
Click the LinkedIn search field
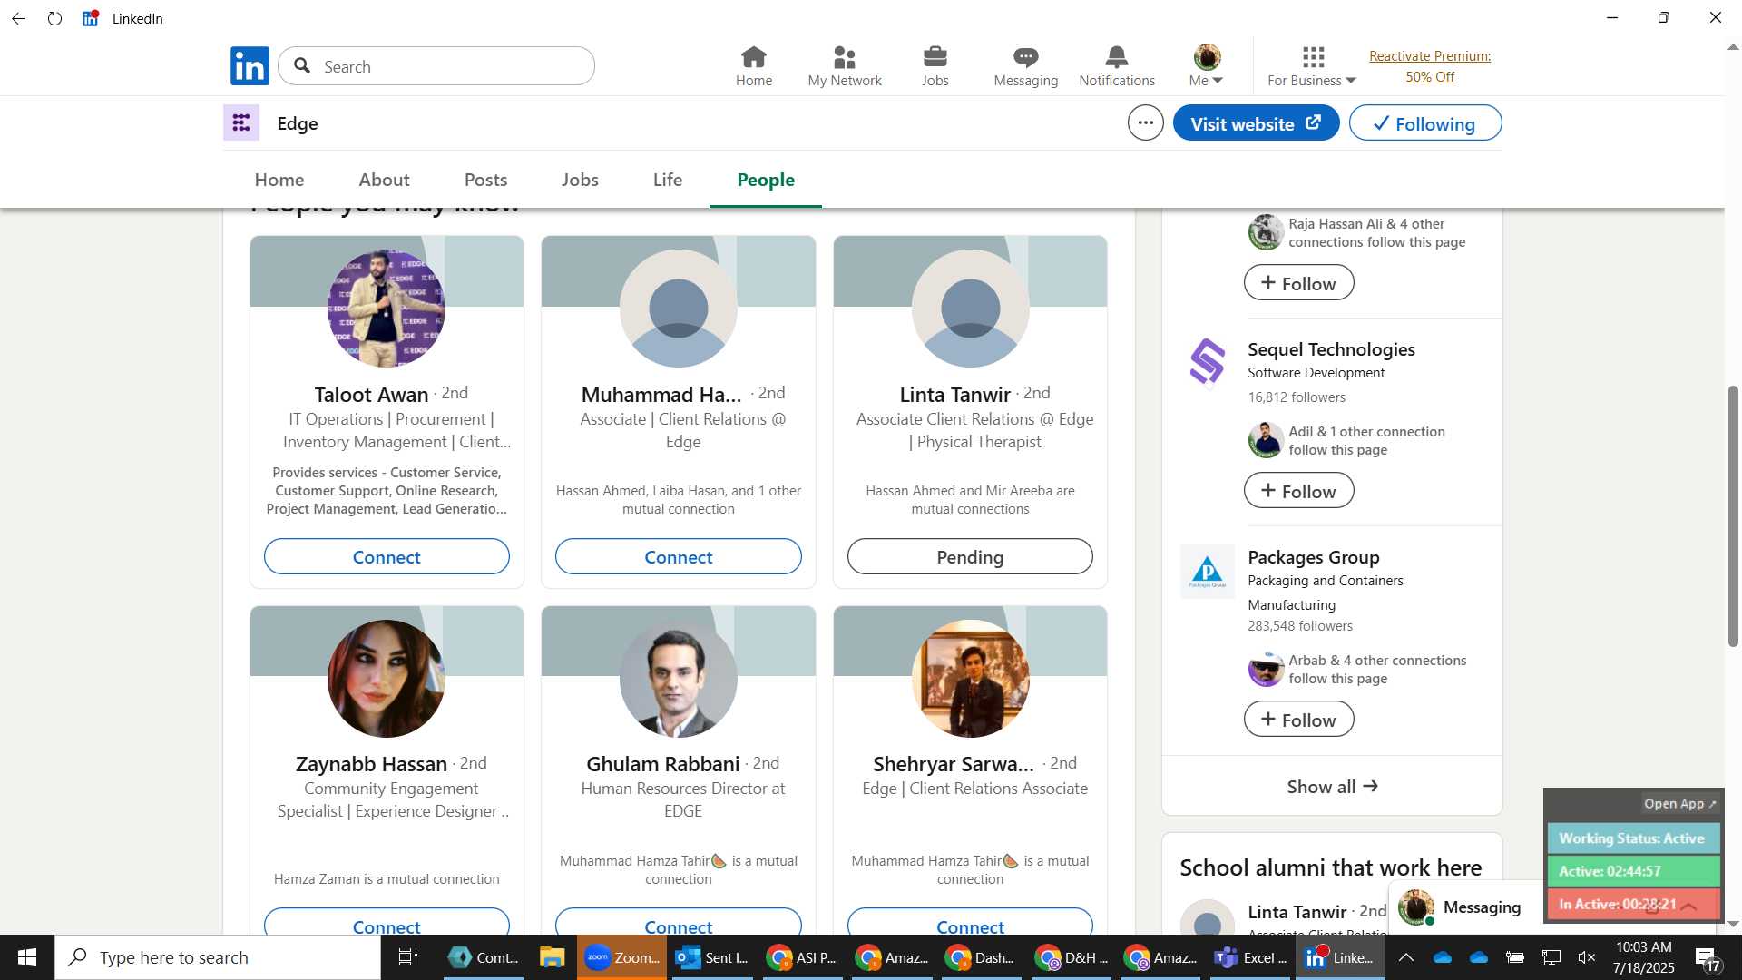click(x=437, y=66)
